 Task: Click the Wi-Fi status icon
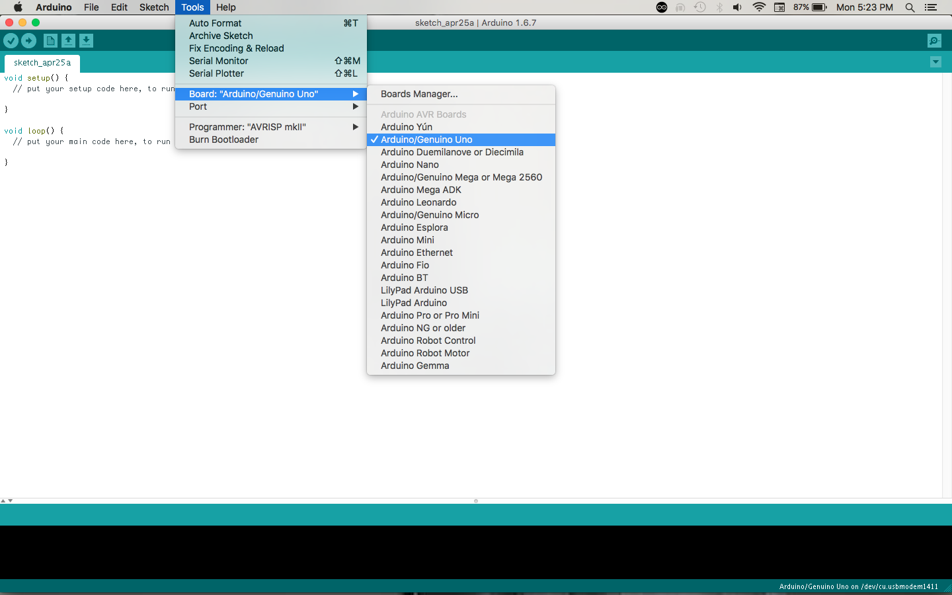pyautogui.click(x=759, y=7)
